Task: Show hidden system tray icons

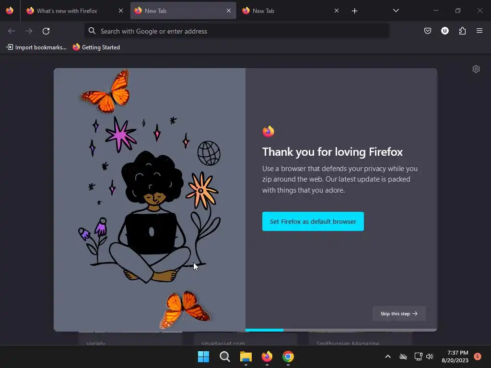Action: [387, 356]
